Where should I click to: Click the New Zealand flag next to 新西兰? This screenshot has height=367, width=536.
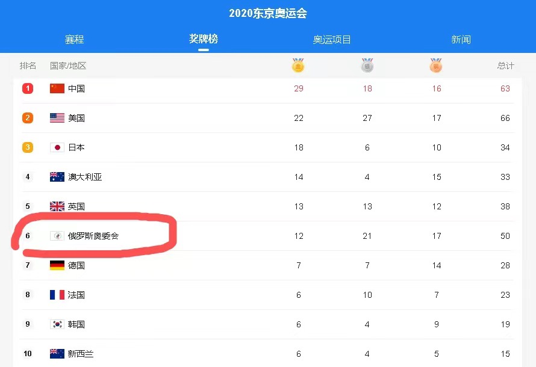[57, 354]
